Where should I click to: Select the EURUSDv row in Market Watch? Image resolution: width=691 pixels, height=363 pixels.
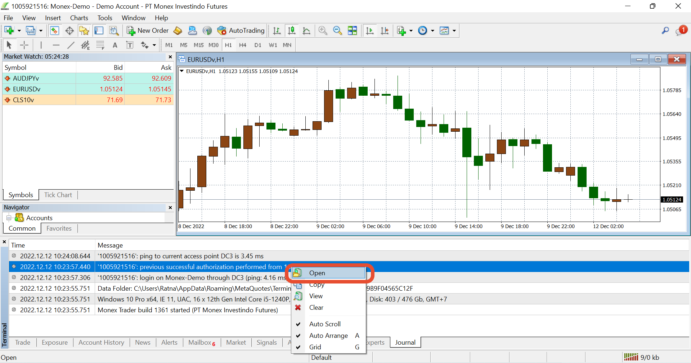click(x=88, y=89)
